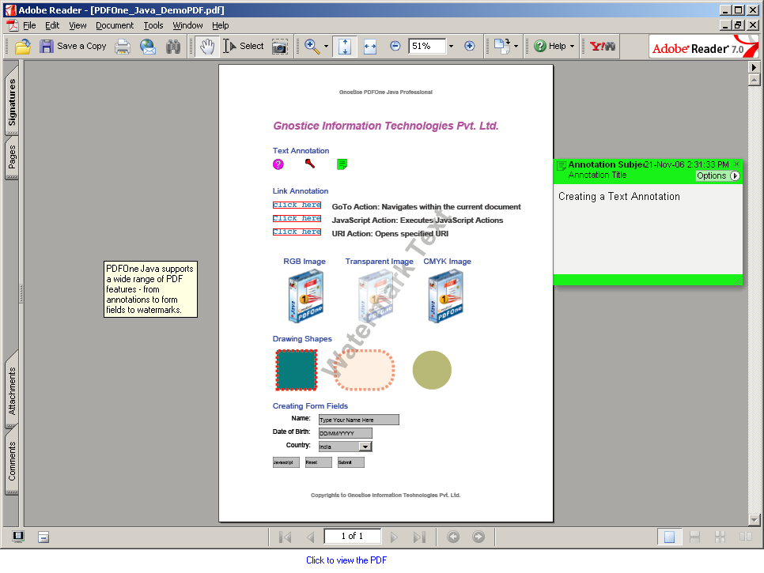The image size is (764, 573).
Task: Open the Comments panel tab
Action: click(x=12, y=460)
